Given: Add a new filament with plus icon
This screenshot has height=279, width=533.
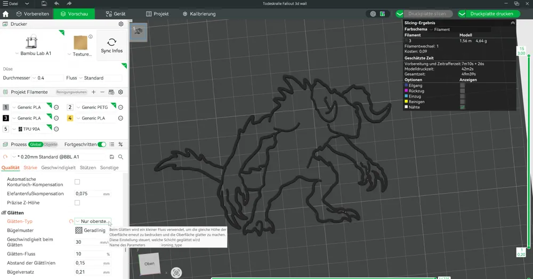Looking at the screenshot, I should 93,92.
